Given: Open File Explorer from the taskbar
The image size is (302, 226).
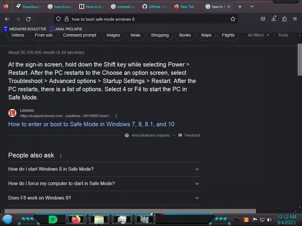Looking at the screenshot, I should coord(99,220).
